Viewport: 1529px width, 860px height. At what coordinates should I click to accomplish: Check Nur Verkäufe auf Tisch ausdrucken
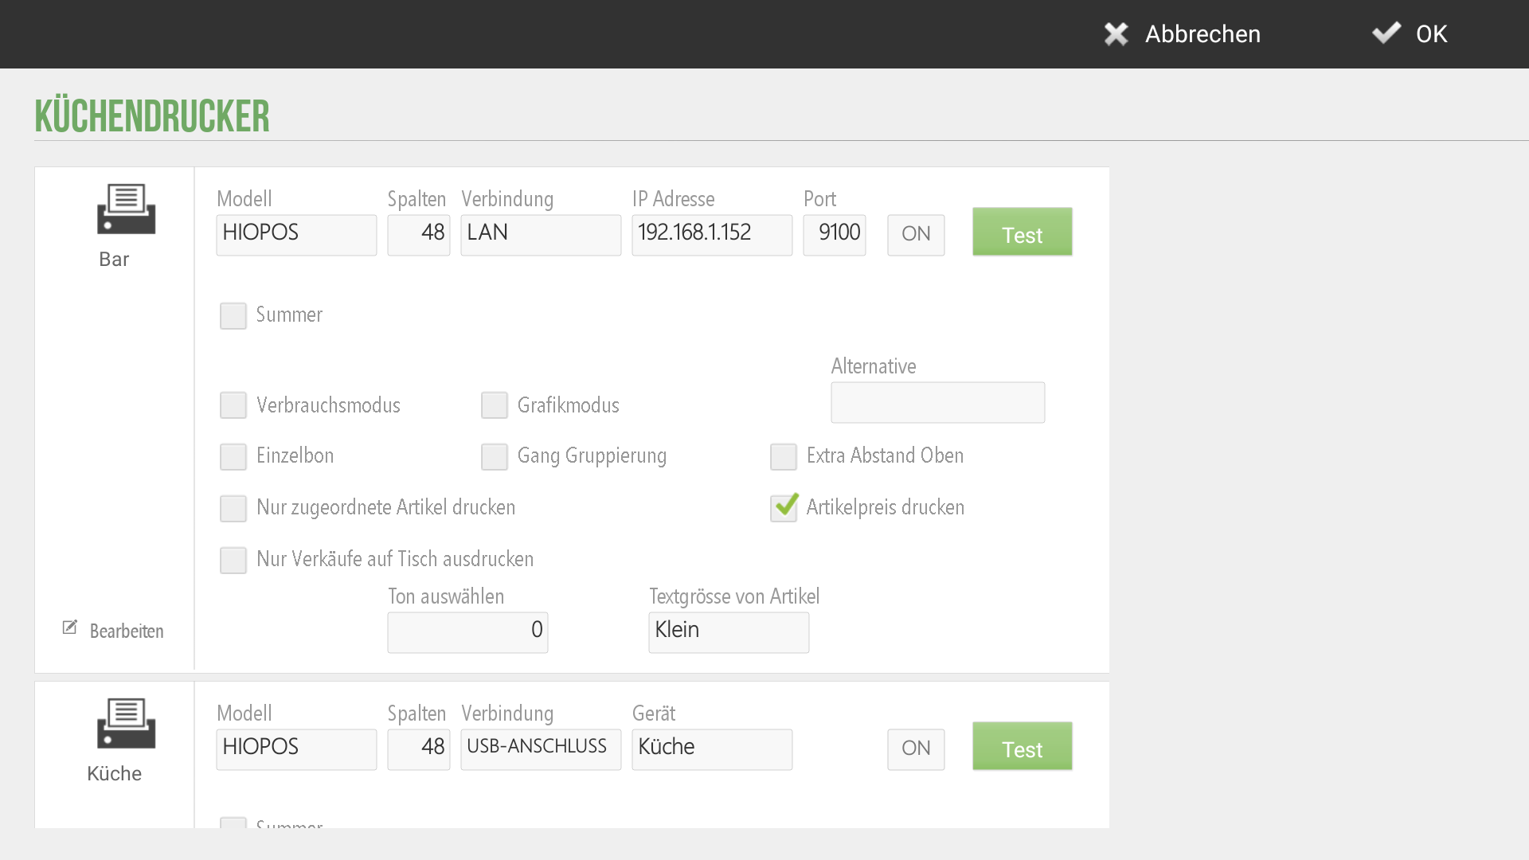tap(233, 560)
